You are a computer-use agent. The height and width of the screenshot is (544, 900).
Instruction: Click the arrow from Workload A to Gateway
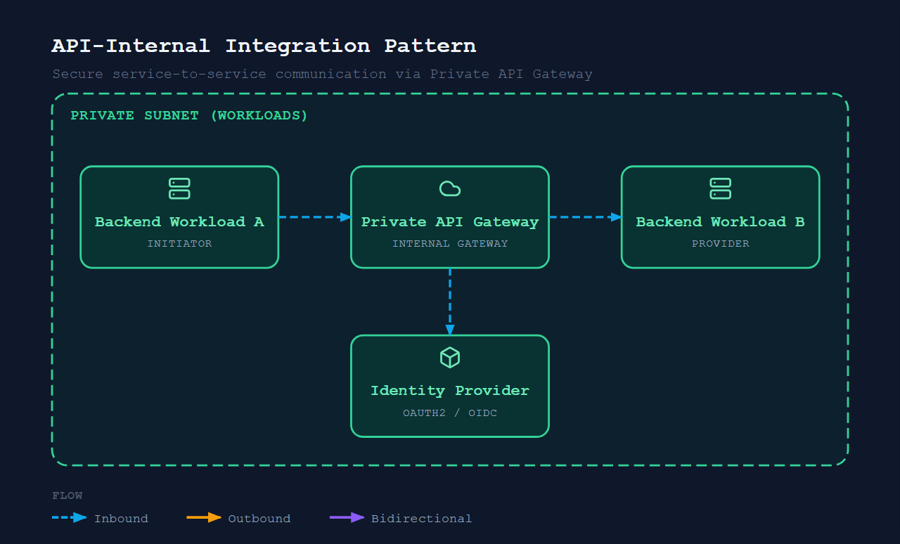click(315, 217)
